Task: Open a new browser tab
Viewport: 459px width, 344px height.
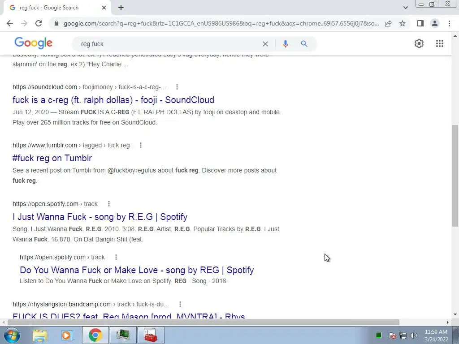Action: click(x=121, y=8)
